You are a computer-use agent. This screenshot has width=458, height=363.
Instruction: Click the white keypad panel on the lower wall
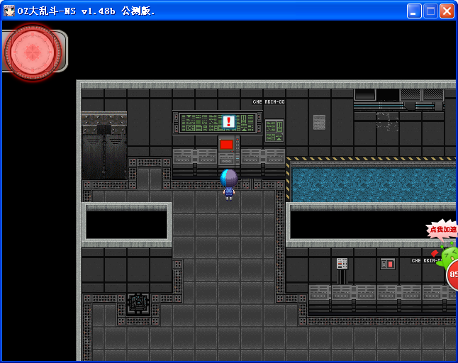tap(342, 263)
